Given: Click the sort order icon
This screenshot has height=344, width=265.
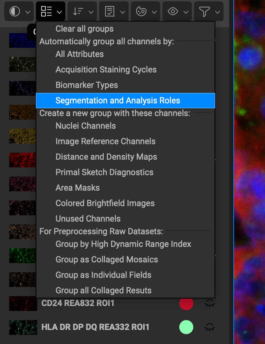Looking at the screenshot, I should tap(78, 11).
